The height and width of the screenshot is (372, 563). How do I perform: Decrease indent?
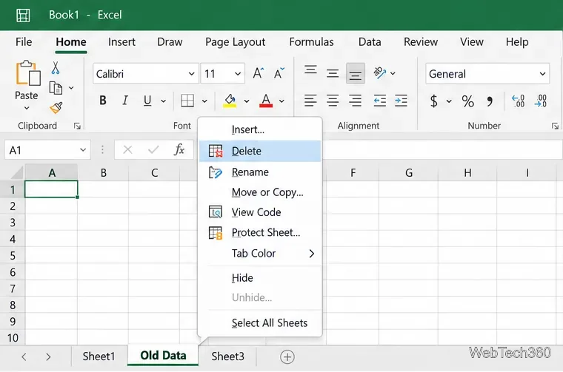coord(379,101)
